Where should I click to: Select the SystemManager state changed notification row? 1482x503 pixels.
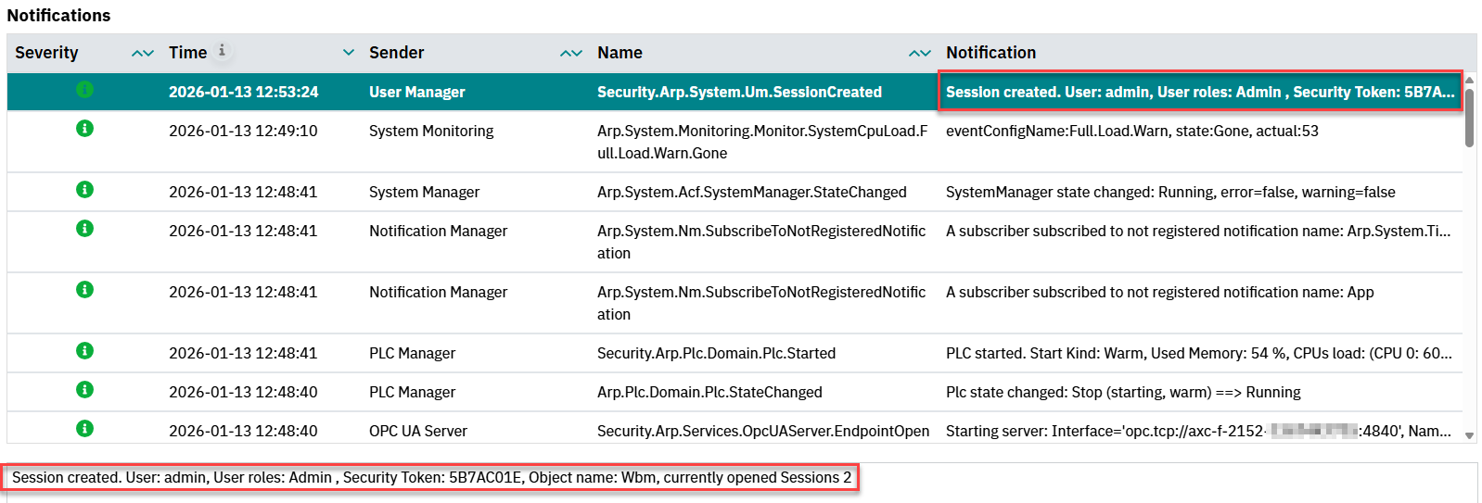pyautogui.click(x=1169, y=192)
